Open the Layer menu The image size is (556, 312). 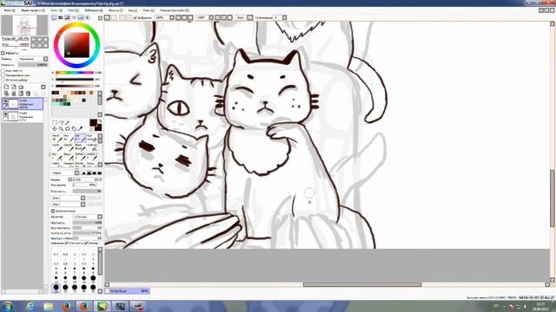point(73,10)
